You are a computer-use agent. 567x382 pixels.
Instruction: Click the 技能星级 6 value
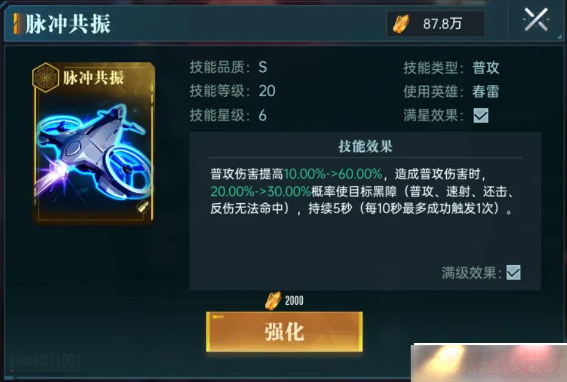pyautogui.click(x=263, y=116)
